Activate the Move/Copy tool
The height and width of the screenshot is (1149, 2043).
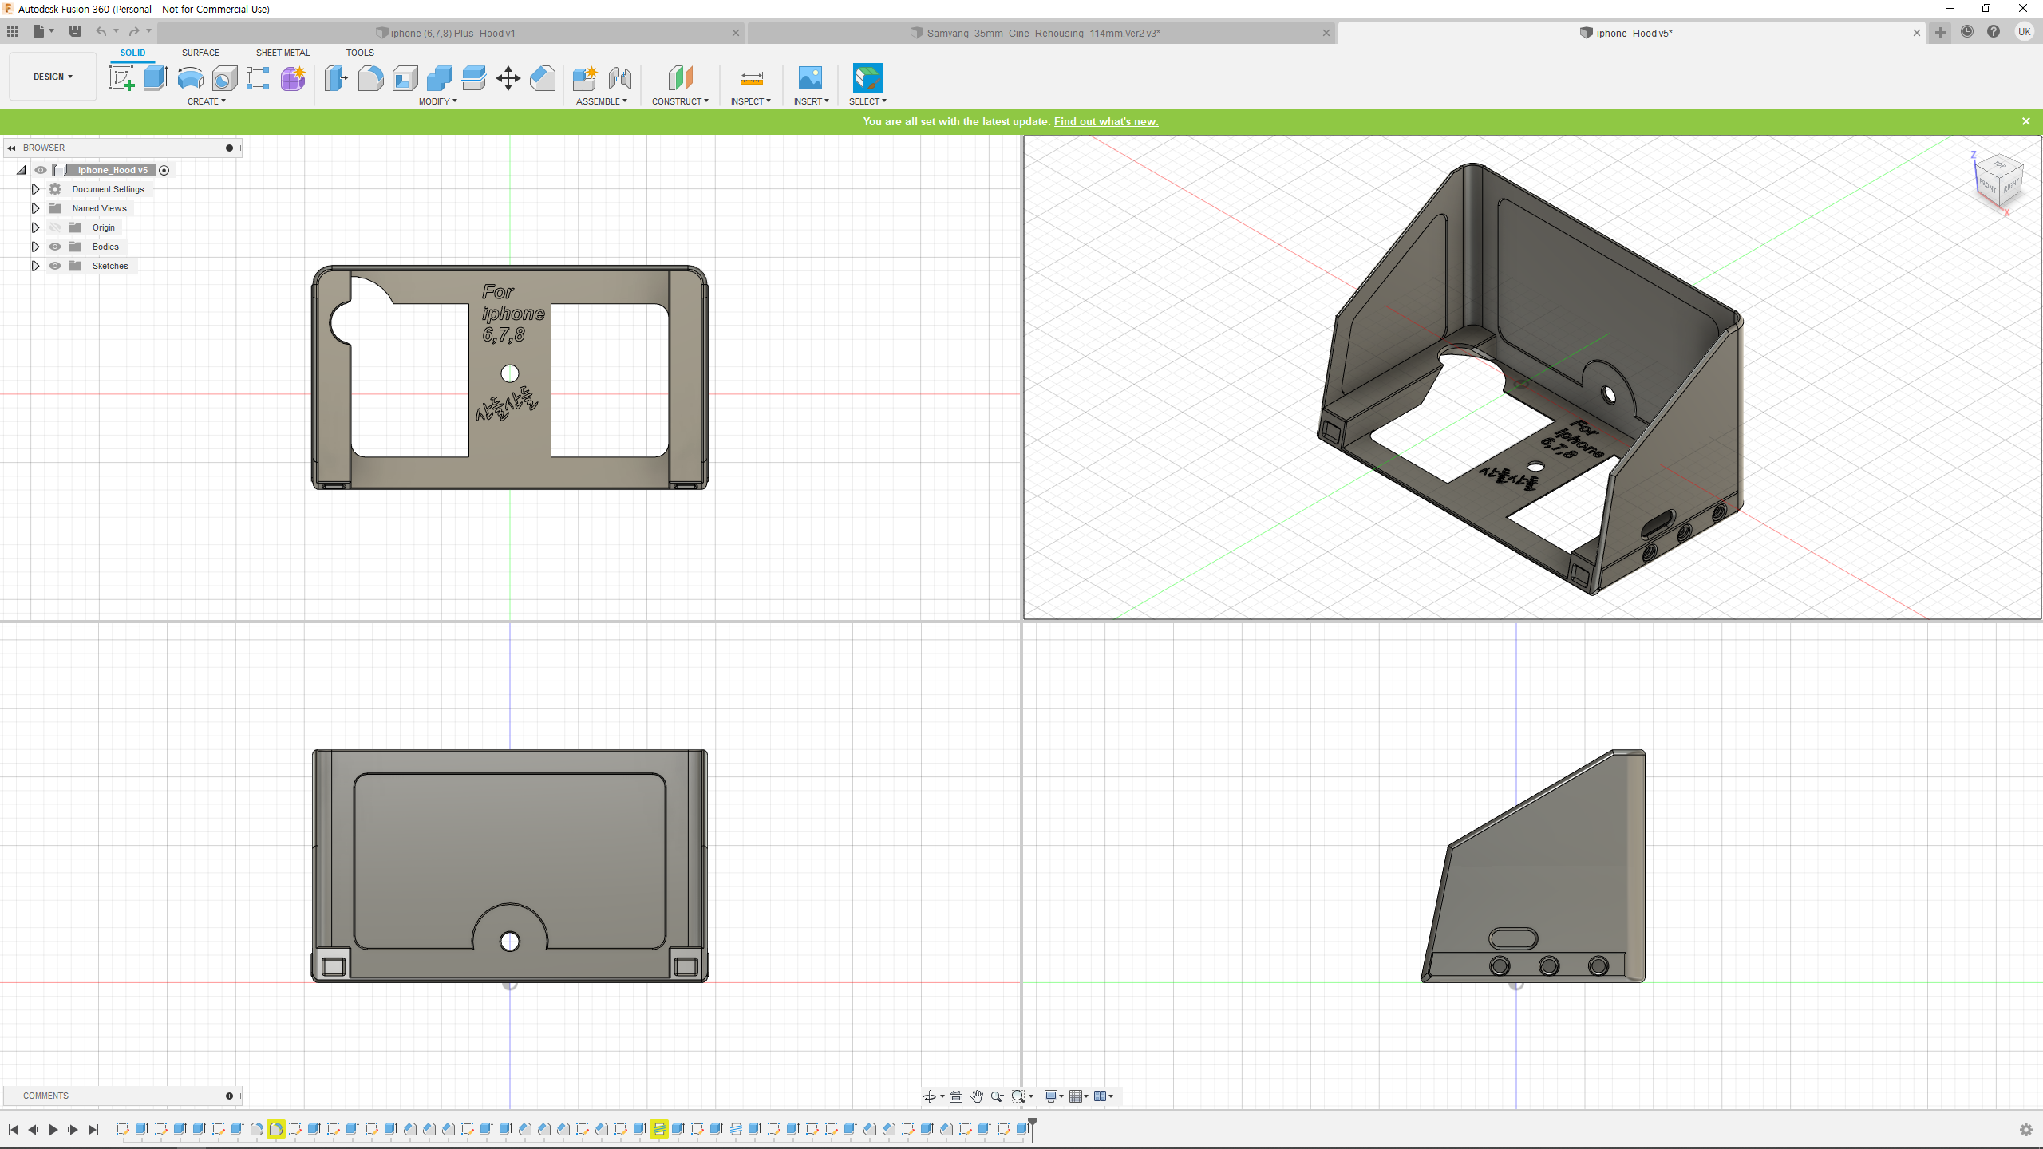coord(508,78)
